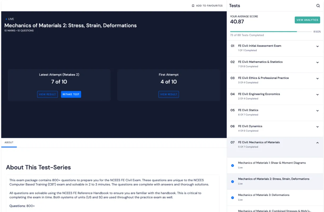Click VIEW RESULT under Latest Attempt
The image size is (324, 212).
click(x=47, y=94)
